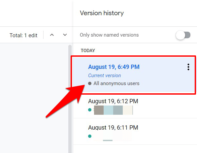Viewport: 197px width, 153px height.
Task: Click the Current version label
Action: [104, 76]
